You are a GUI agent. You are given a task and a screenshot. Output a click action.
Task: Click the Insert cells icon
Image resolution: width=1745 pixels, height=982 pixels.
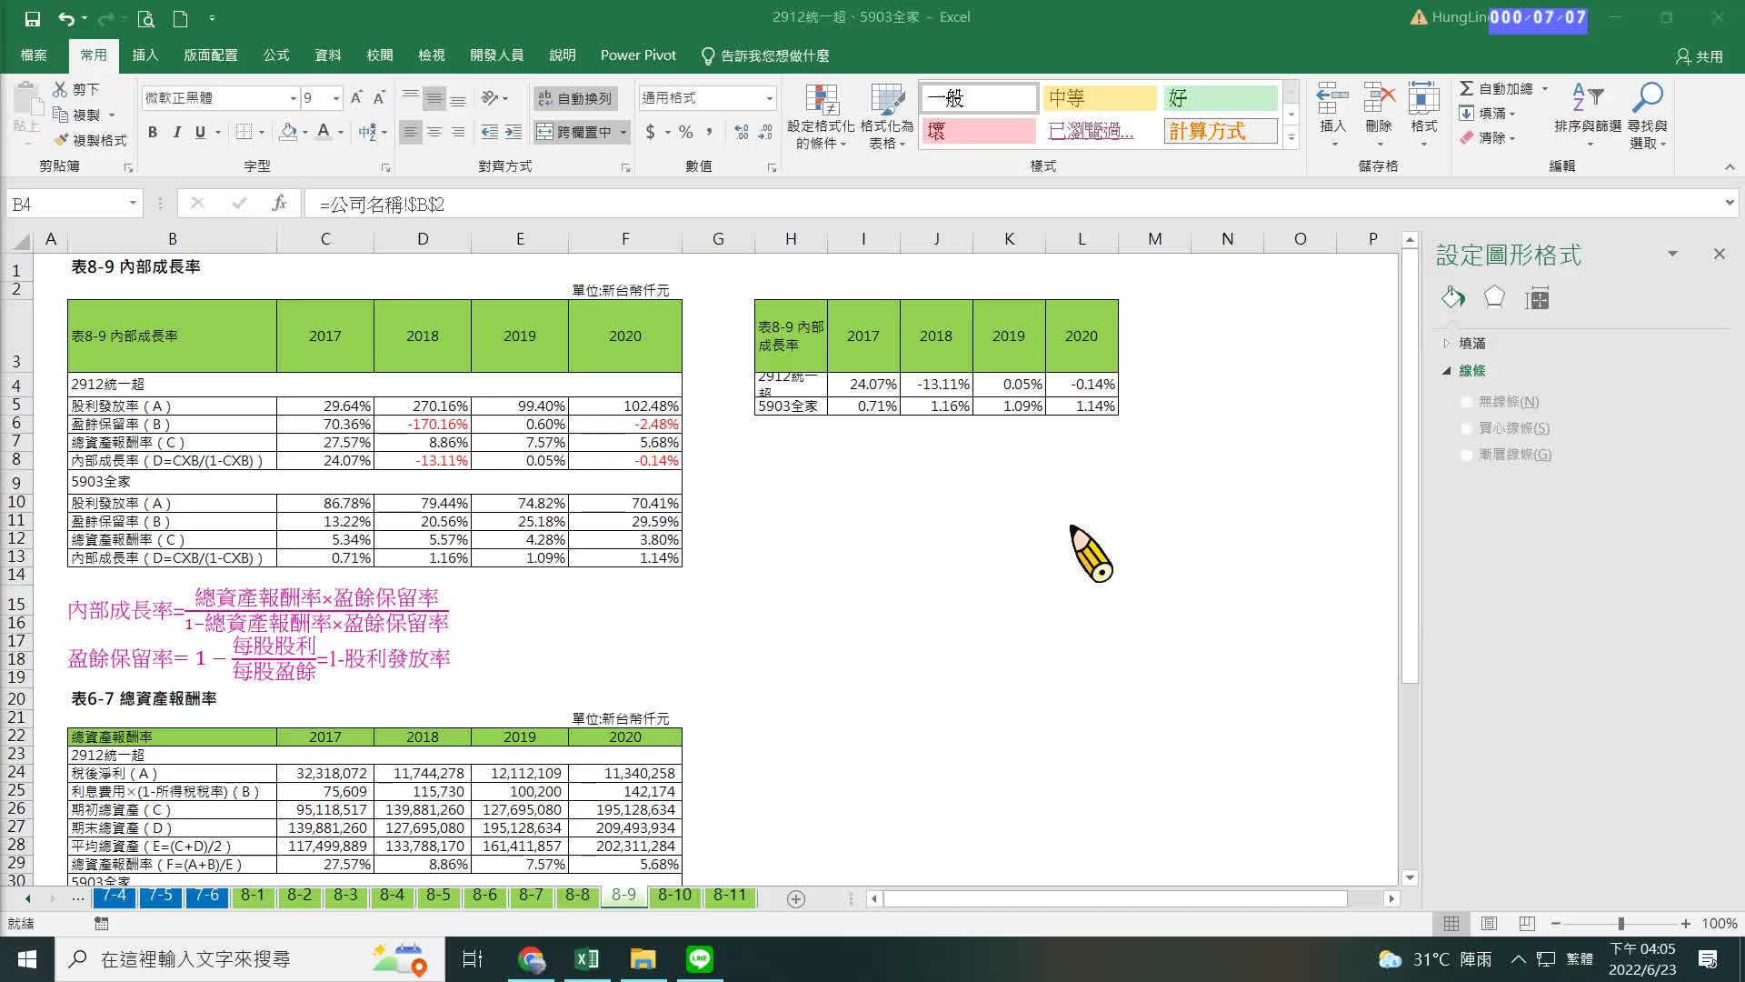click(x=1332, y=115)
